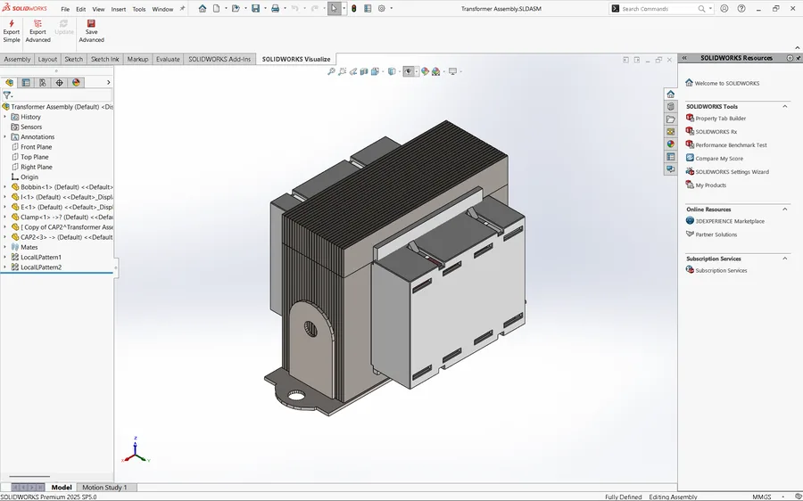Screen dimensions: 803x501
Task: Click the MMGS unit system in status bar
Action: coord(762,497)
